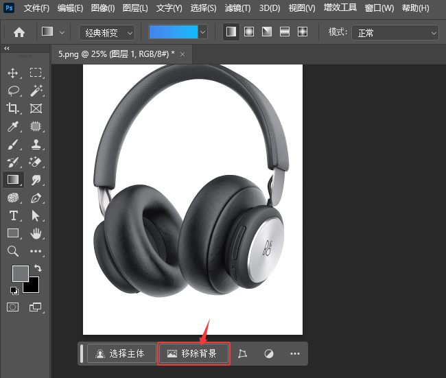Choose Angle gradient style
Screen dimensions: 446x378
coord(267,32)
